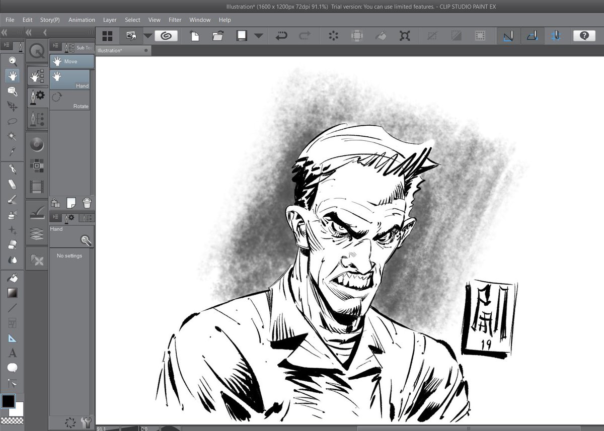This screenshot has height=431, width=604.
Task: Open Help via question mark button
Action: [x=584, y=36]
